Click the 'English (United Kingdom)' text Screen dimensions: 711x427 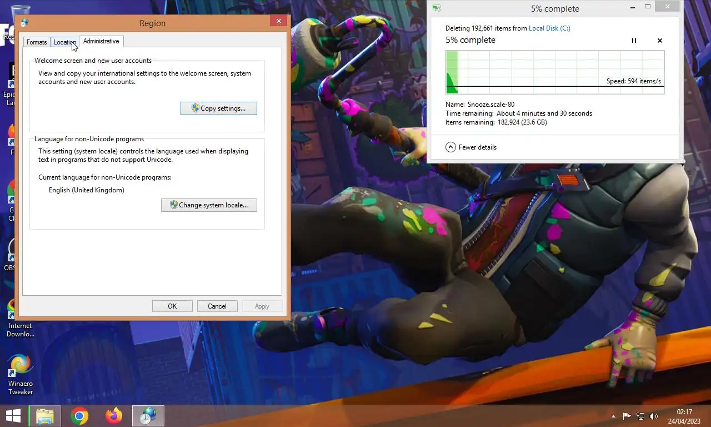point(87,190)
